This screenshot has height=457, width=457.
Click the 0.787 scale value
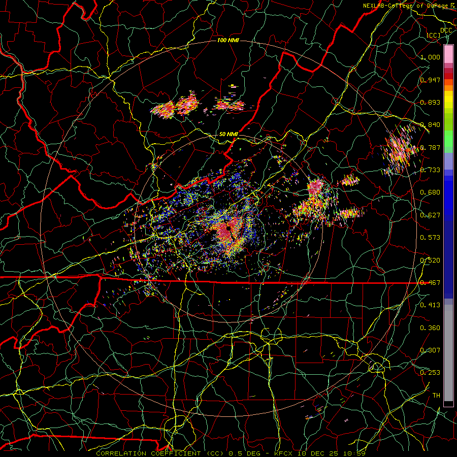pos(430,147)
